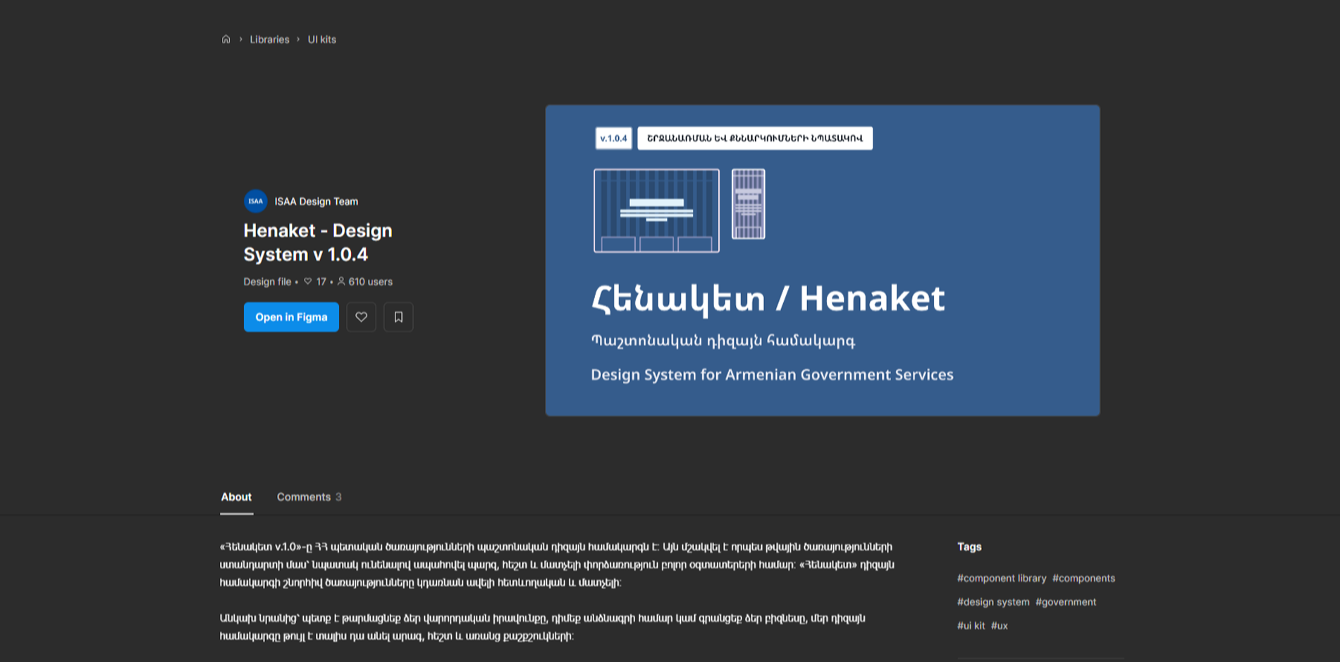Viewport: 1340px width, 662px height.
Task: Click the likes count heart icon
Action: click(308, 281)
